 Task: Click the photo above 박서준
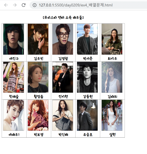click(x=87, y=39)
